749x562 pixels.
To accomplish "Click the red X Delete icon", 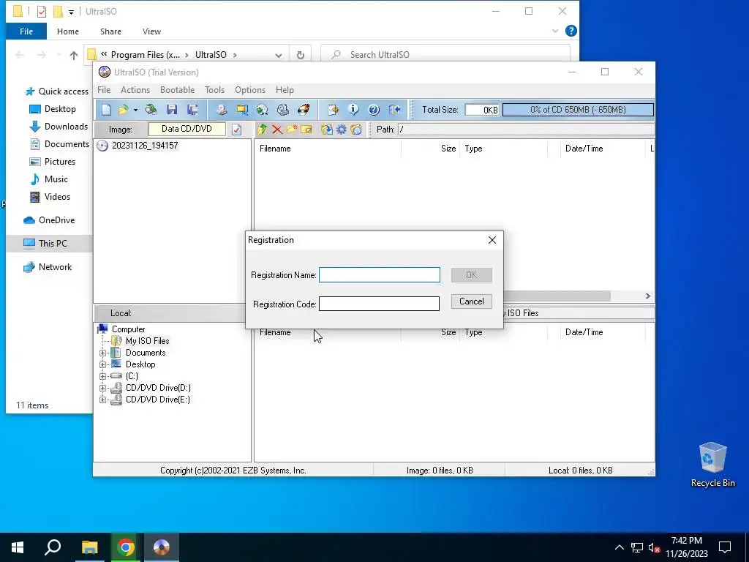I will point(277,130).
